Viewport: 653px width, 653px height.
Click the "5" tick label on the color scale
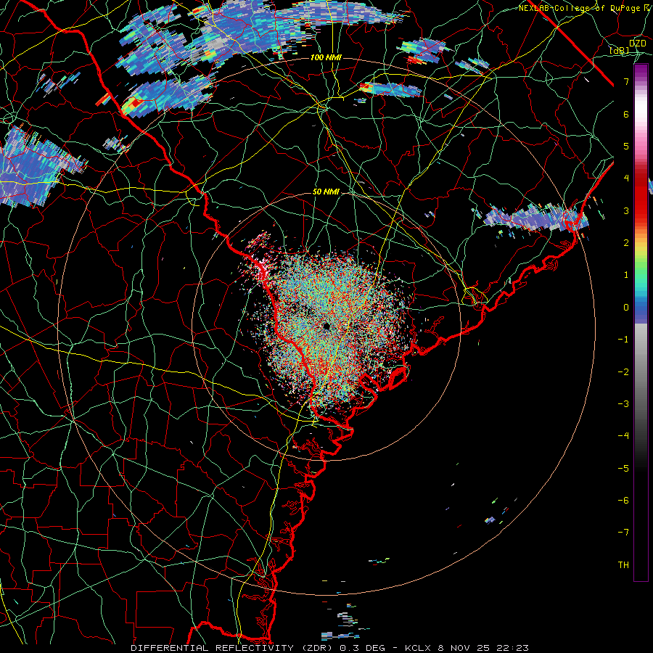tap(626, 146)
